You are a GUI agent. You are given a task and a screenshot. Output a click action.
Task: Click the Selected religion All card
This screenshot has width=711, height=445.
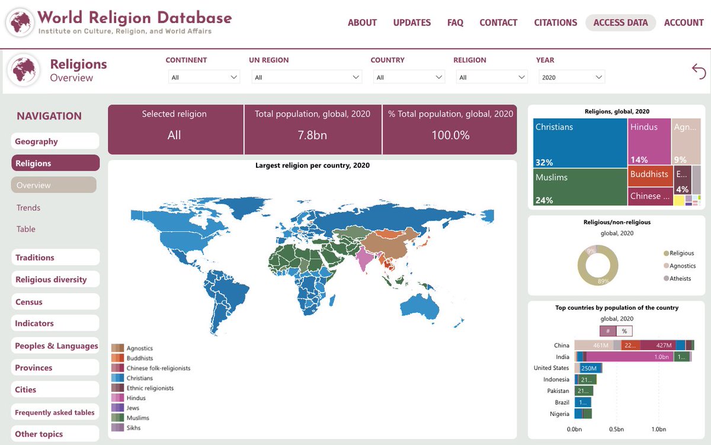click(175, 130)
